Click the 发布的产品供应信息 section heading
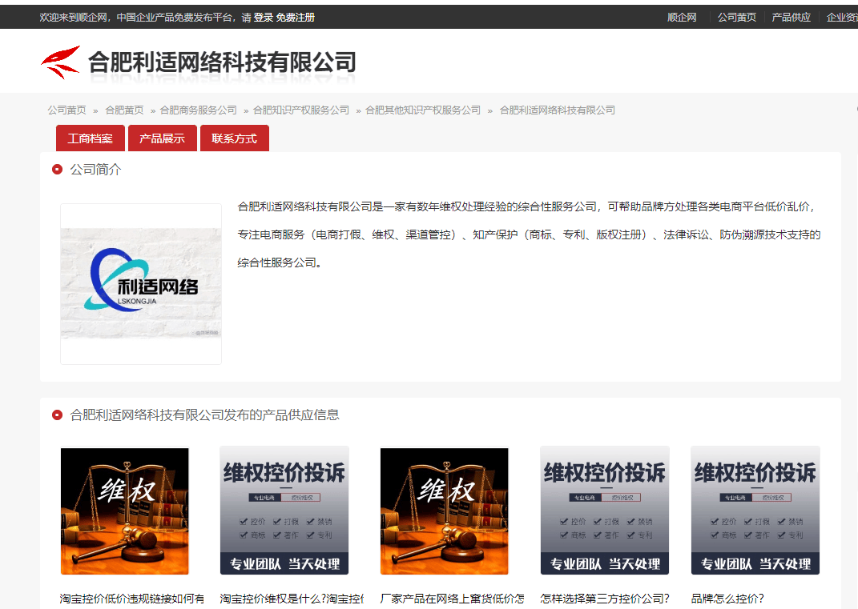Image resolution: width=858 pixels, height=609 pixels. pos(204,415)
